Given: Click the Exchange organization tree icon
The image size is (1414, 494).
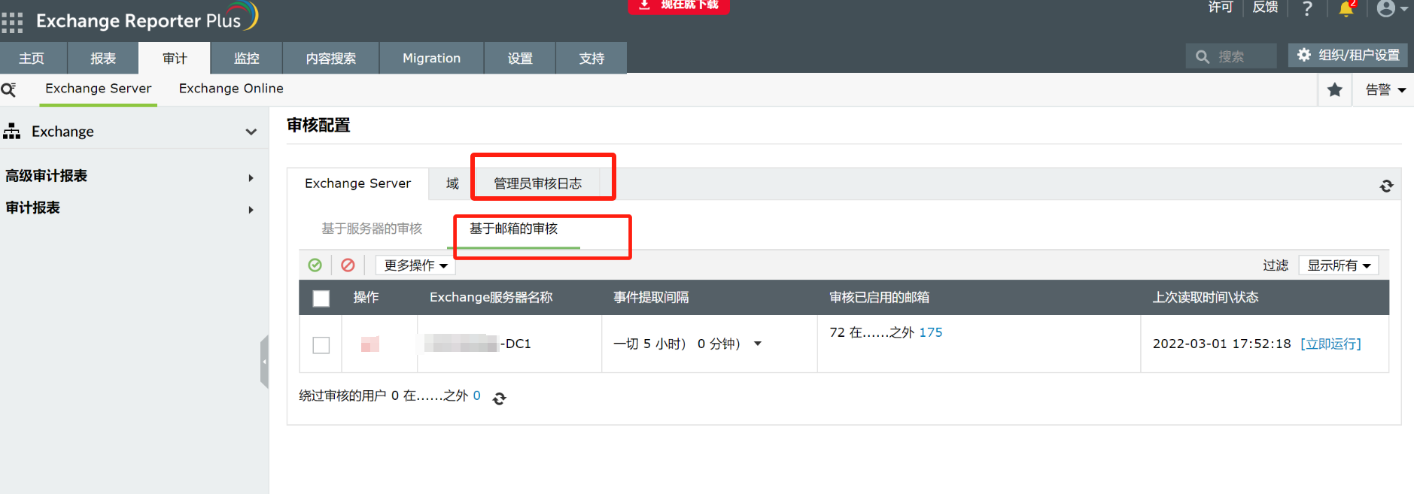Looking at the screenshot, I should point(12,132).
